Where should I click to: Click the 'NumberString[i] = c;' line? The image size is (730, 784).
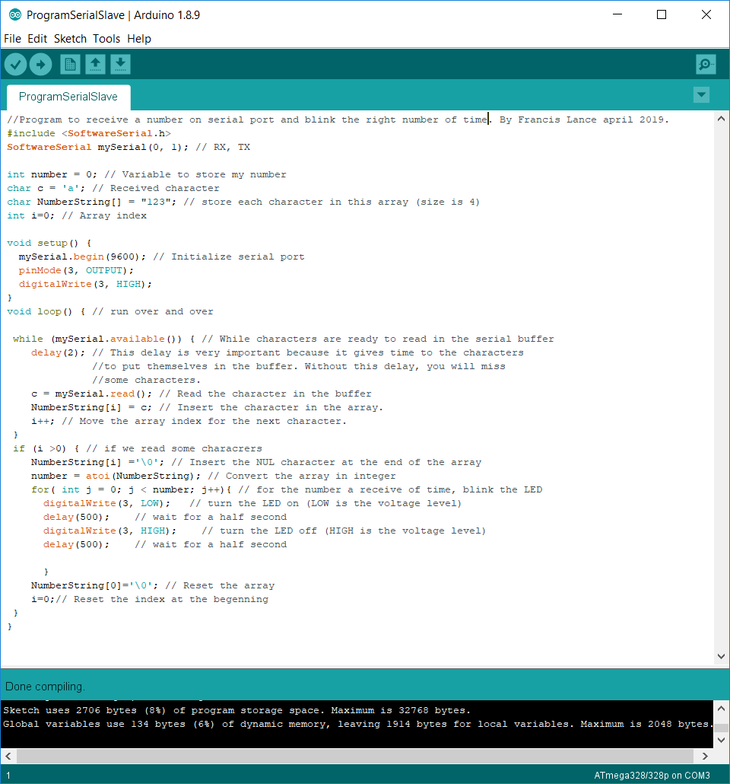tap(207, 407)
